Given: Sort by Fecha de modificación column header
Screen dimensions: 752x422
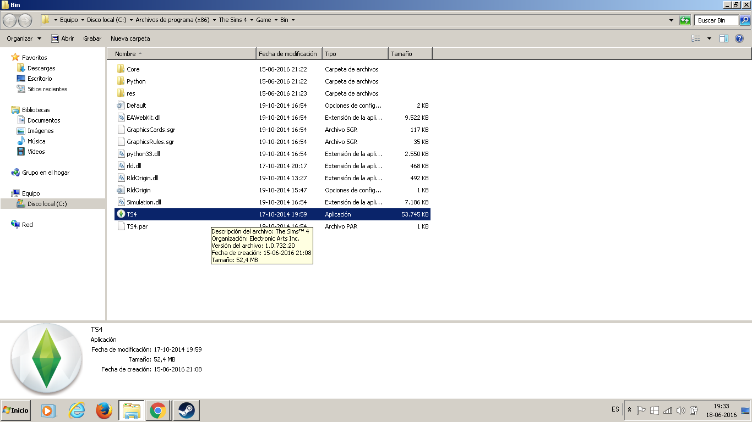Looking at the screenshot, I should coord(288,54).
